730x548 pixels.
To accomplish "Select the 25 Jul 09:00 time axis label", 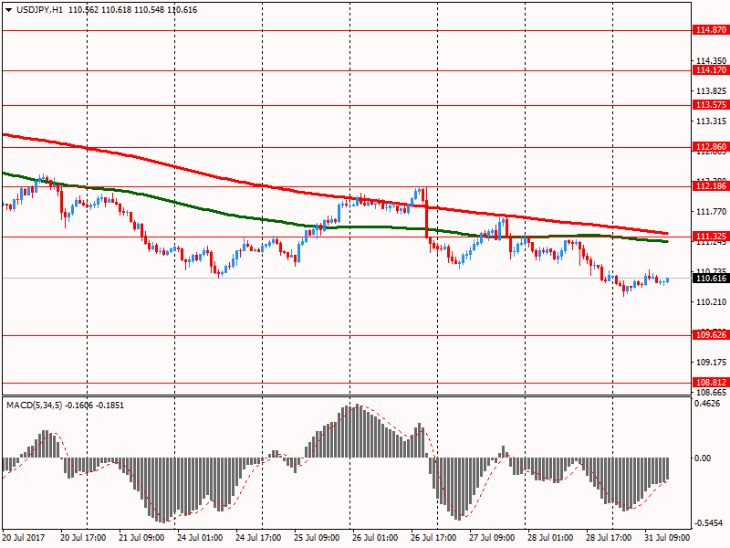I will pyautogui.click(x=317, y=538).
